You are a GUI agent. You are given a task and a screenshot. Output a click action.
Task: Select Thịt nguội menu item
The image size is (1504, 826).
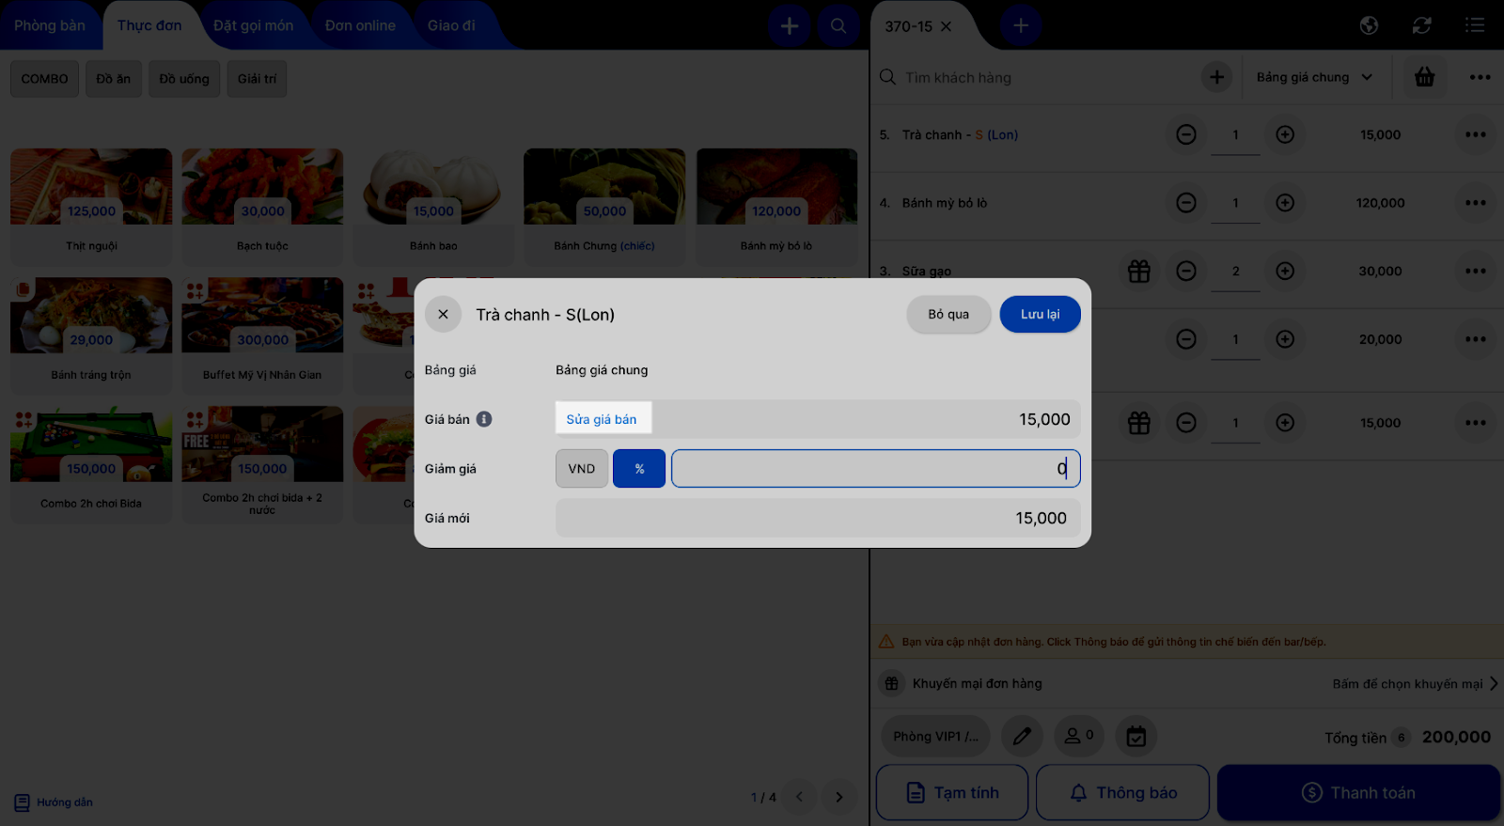tap(91, 207)
